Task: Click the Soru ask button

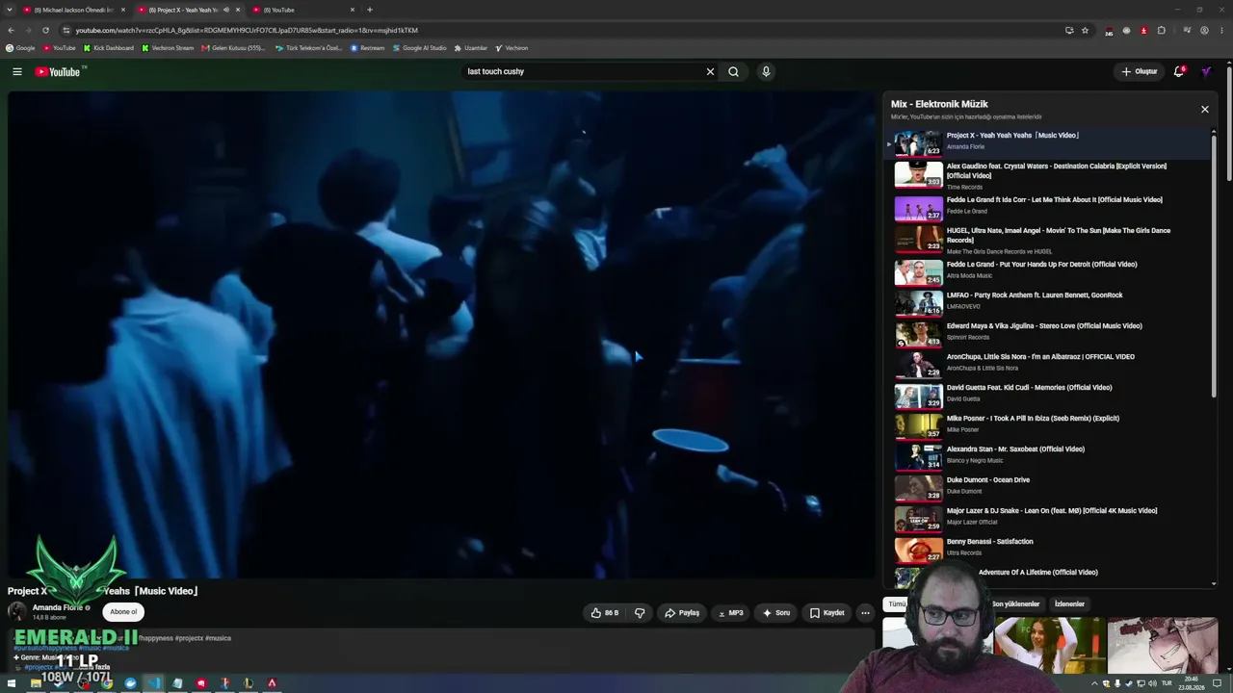Action: pos(776,612)
